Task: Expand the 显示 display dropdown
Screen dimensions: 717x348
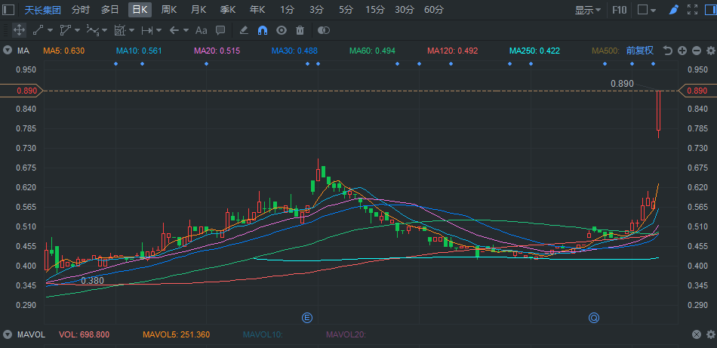Action: point(587,10)
